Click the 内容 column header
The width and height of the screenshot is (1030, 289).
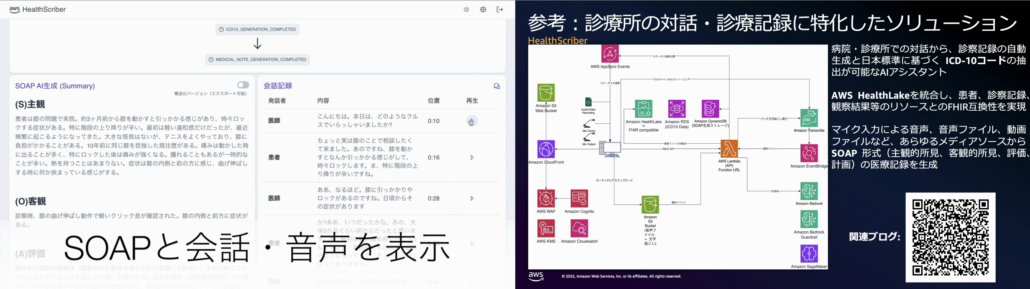[x=323, y=101]
